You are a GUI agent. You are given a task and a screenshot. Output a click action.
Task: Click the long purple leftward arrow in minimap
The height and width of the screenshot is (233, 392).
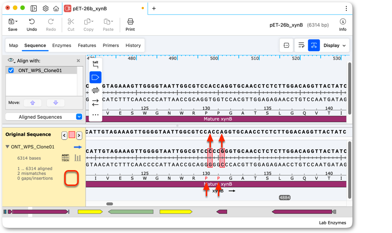302,212
